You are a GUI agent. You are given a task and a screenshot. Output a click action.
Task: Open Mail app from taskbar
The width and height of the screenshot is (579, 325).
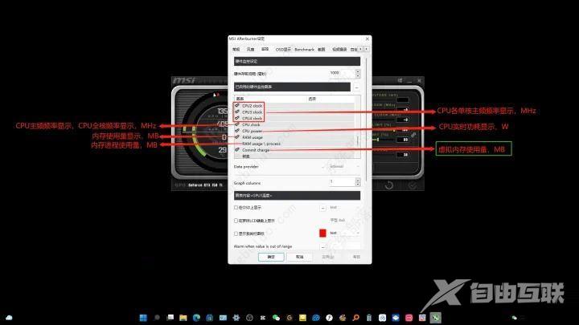coord(223,318)
